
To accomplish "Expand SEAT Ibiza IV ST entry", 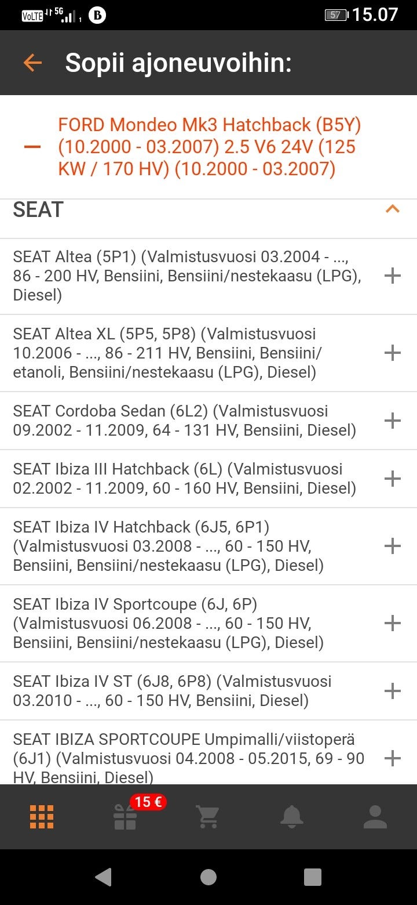I will [x=392, y=691].
